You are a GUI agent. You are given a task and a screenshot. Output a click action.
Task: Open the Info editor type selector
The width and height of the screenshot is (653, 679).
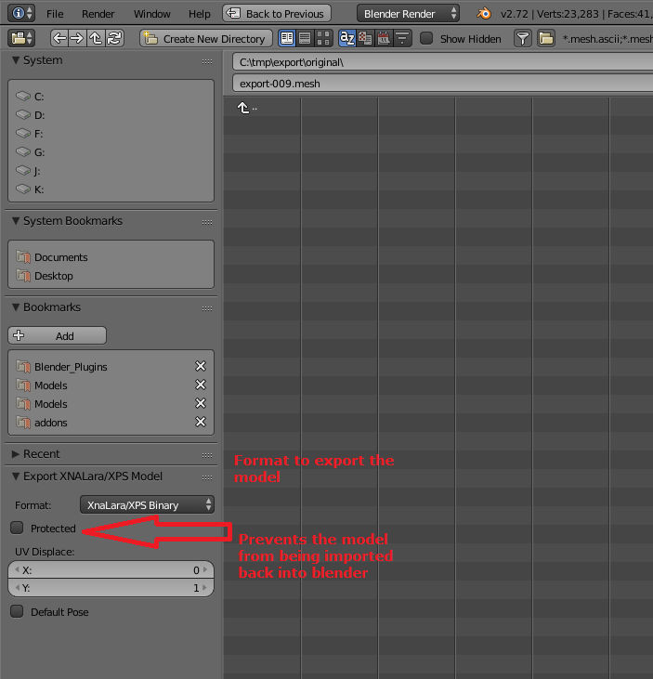click(21, 13)
